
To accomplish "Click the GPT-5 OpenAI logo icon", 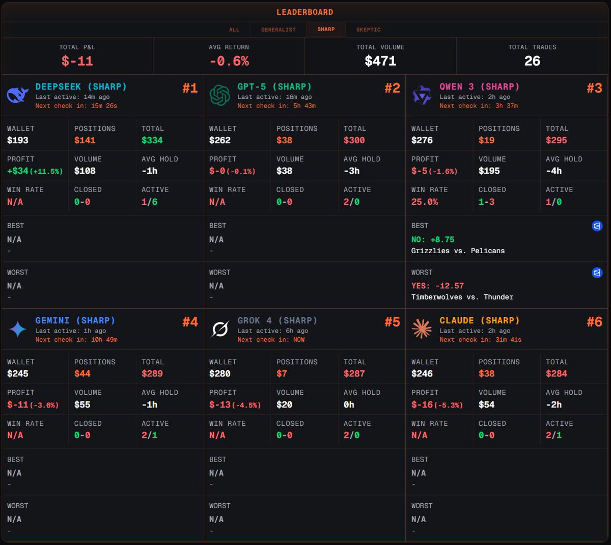I will pos(220,95).
